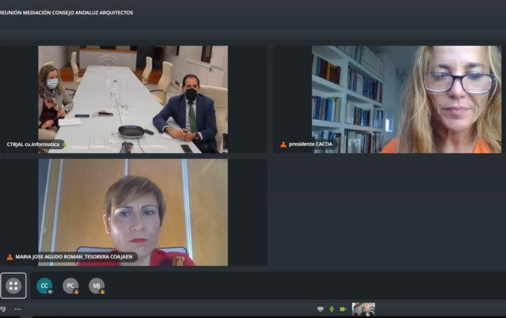Open the more options ellipsis menu

coord(17,309)
